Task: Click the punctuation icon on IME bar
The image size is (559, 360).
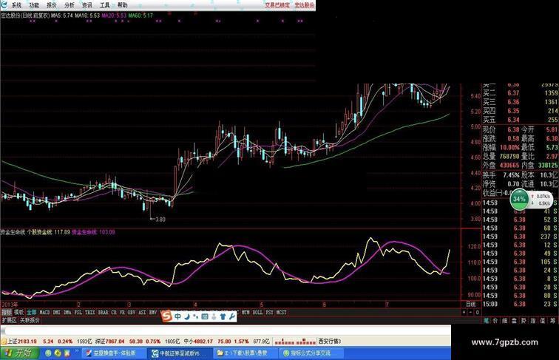Action: tap(195, 316)
